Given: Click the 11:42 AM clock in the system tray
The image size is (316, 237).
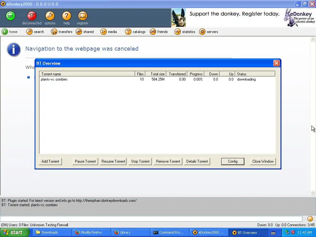Looking at the screenshot, I should coord(305,233).
